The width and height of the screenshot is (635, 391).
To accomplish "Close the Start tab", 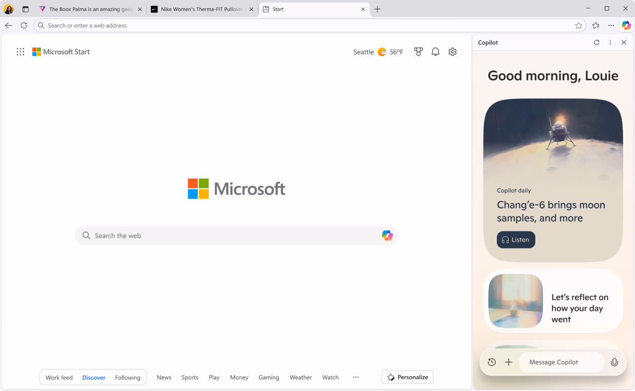I will click(x=363, y=9).
